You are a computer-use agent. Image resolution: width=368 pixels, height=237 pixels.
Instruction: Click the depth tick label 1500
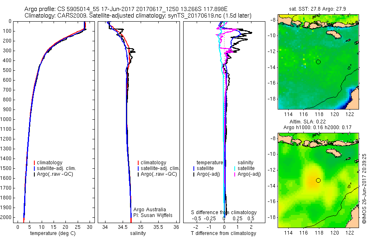coord(6,168)
